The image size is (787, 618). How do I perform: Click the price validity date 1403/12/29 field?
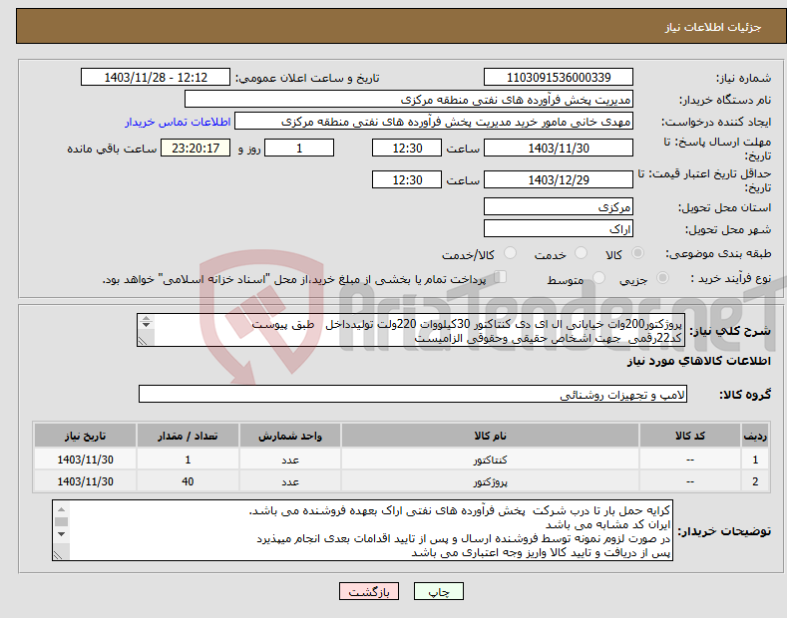point(559,179)
